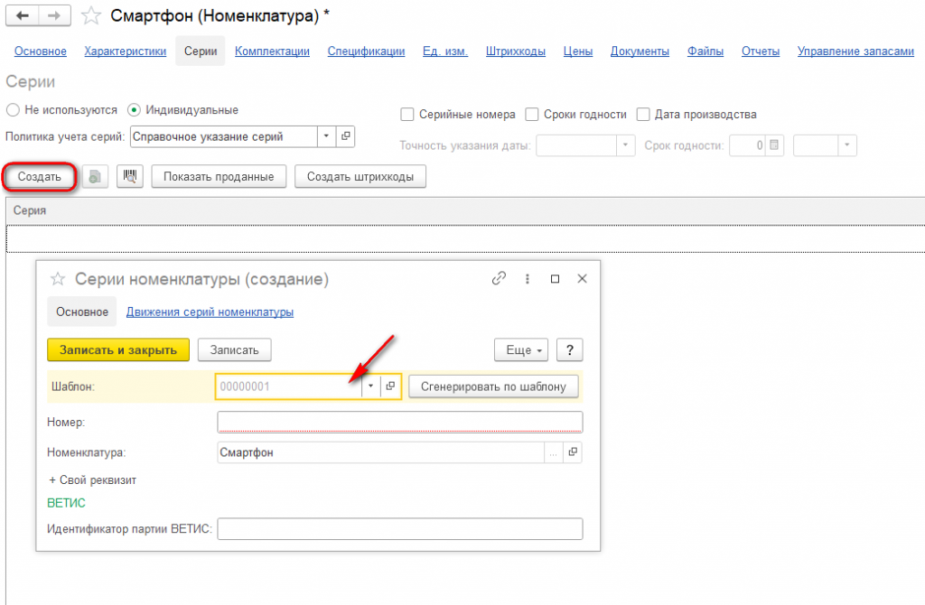Expand the Политика учета серий dropdown
This screenshot has height=605, width=925.
(327, 136)
